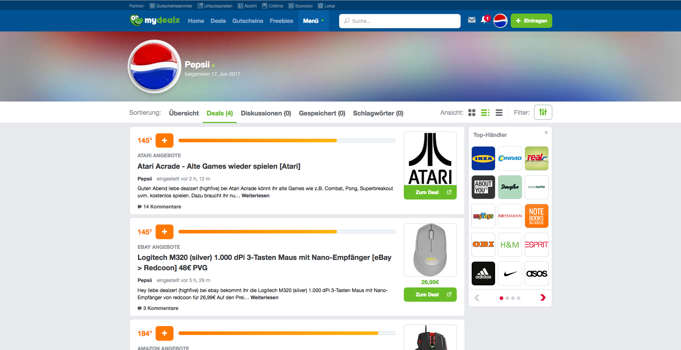Select the second Top-Händler carousel dot
This screenshot has height=350, width=681.
507,298
